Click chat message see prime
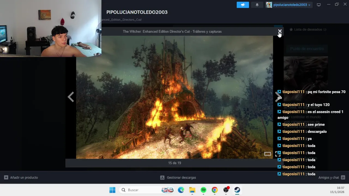 pos(301,125)
